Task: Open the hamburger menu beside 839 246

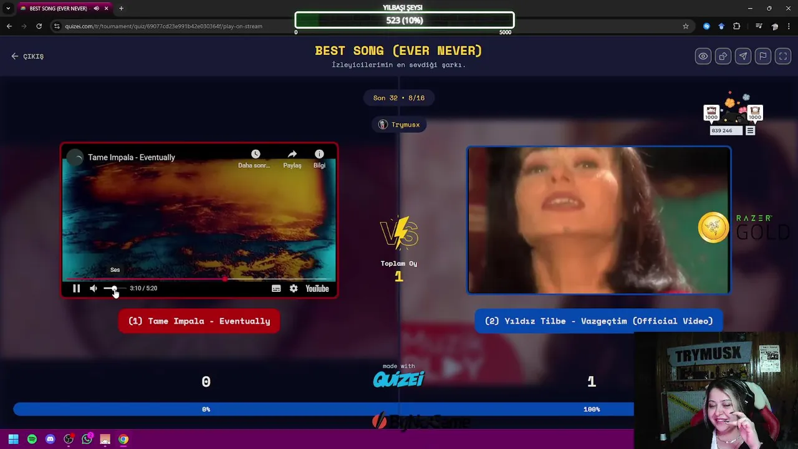Action: pyautogui.click(x=750, y=130)
